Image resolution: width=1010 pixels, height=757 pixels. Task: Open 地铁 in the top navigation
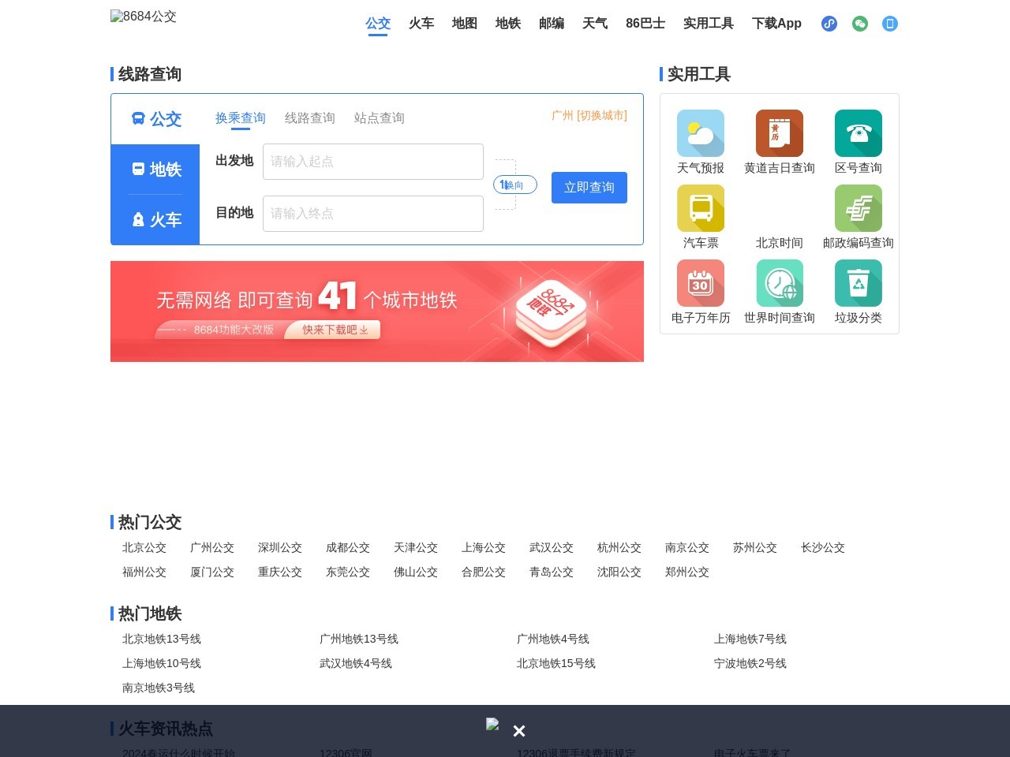[x=508, y=24]
